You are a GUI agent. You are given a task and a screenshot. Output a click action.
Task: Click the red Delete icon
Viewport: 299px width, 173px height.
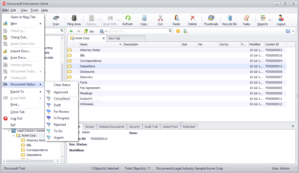(x=193, y=18)
